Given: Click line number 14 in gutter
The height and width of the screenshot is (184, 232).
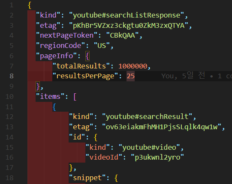Looking at the screenshot, I should tap(9, 137).
